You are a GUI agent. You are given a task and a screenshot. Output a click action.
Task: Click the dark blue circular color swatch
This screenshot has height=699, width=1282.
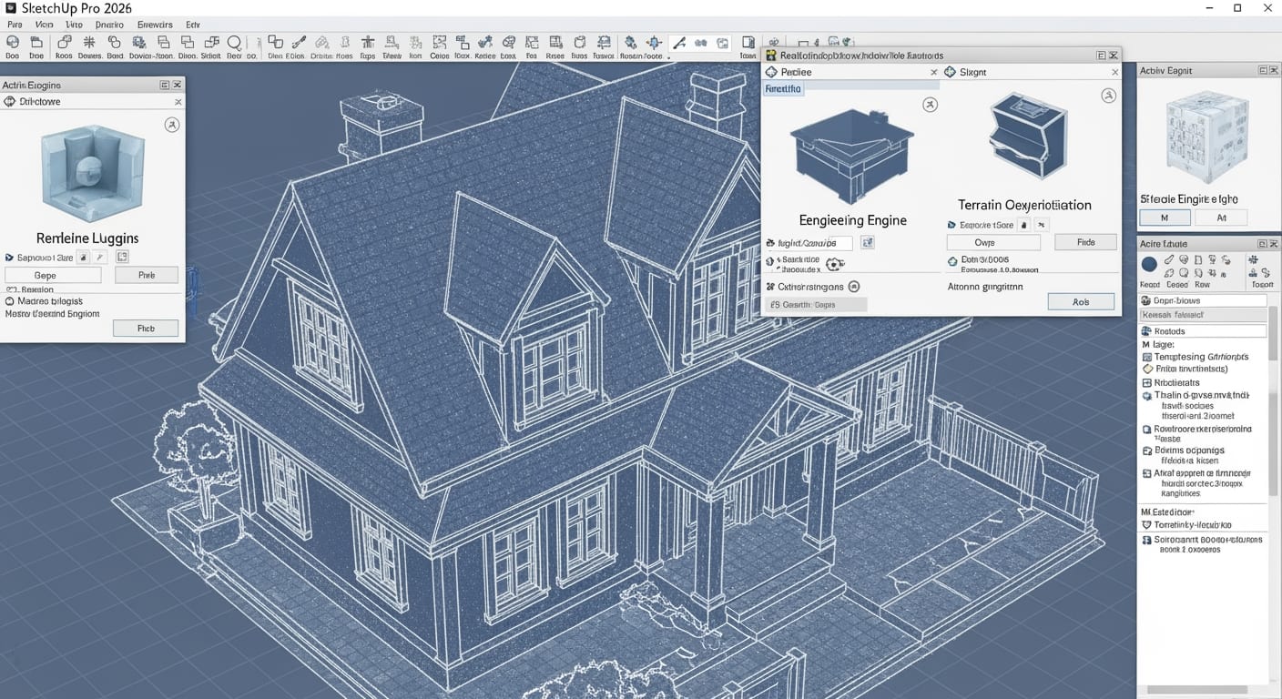[x=1149, y=264]
